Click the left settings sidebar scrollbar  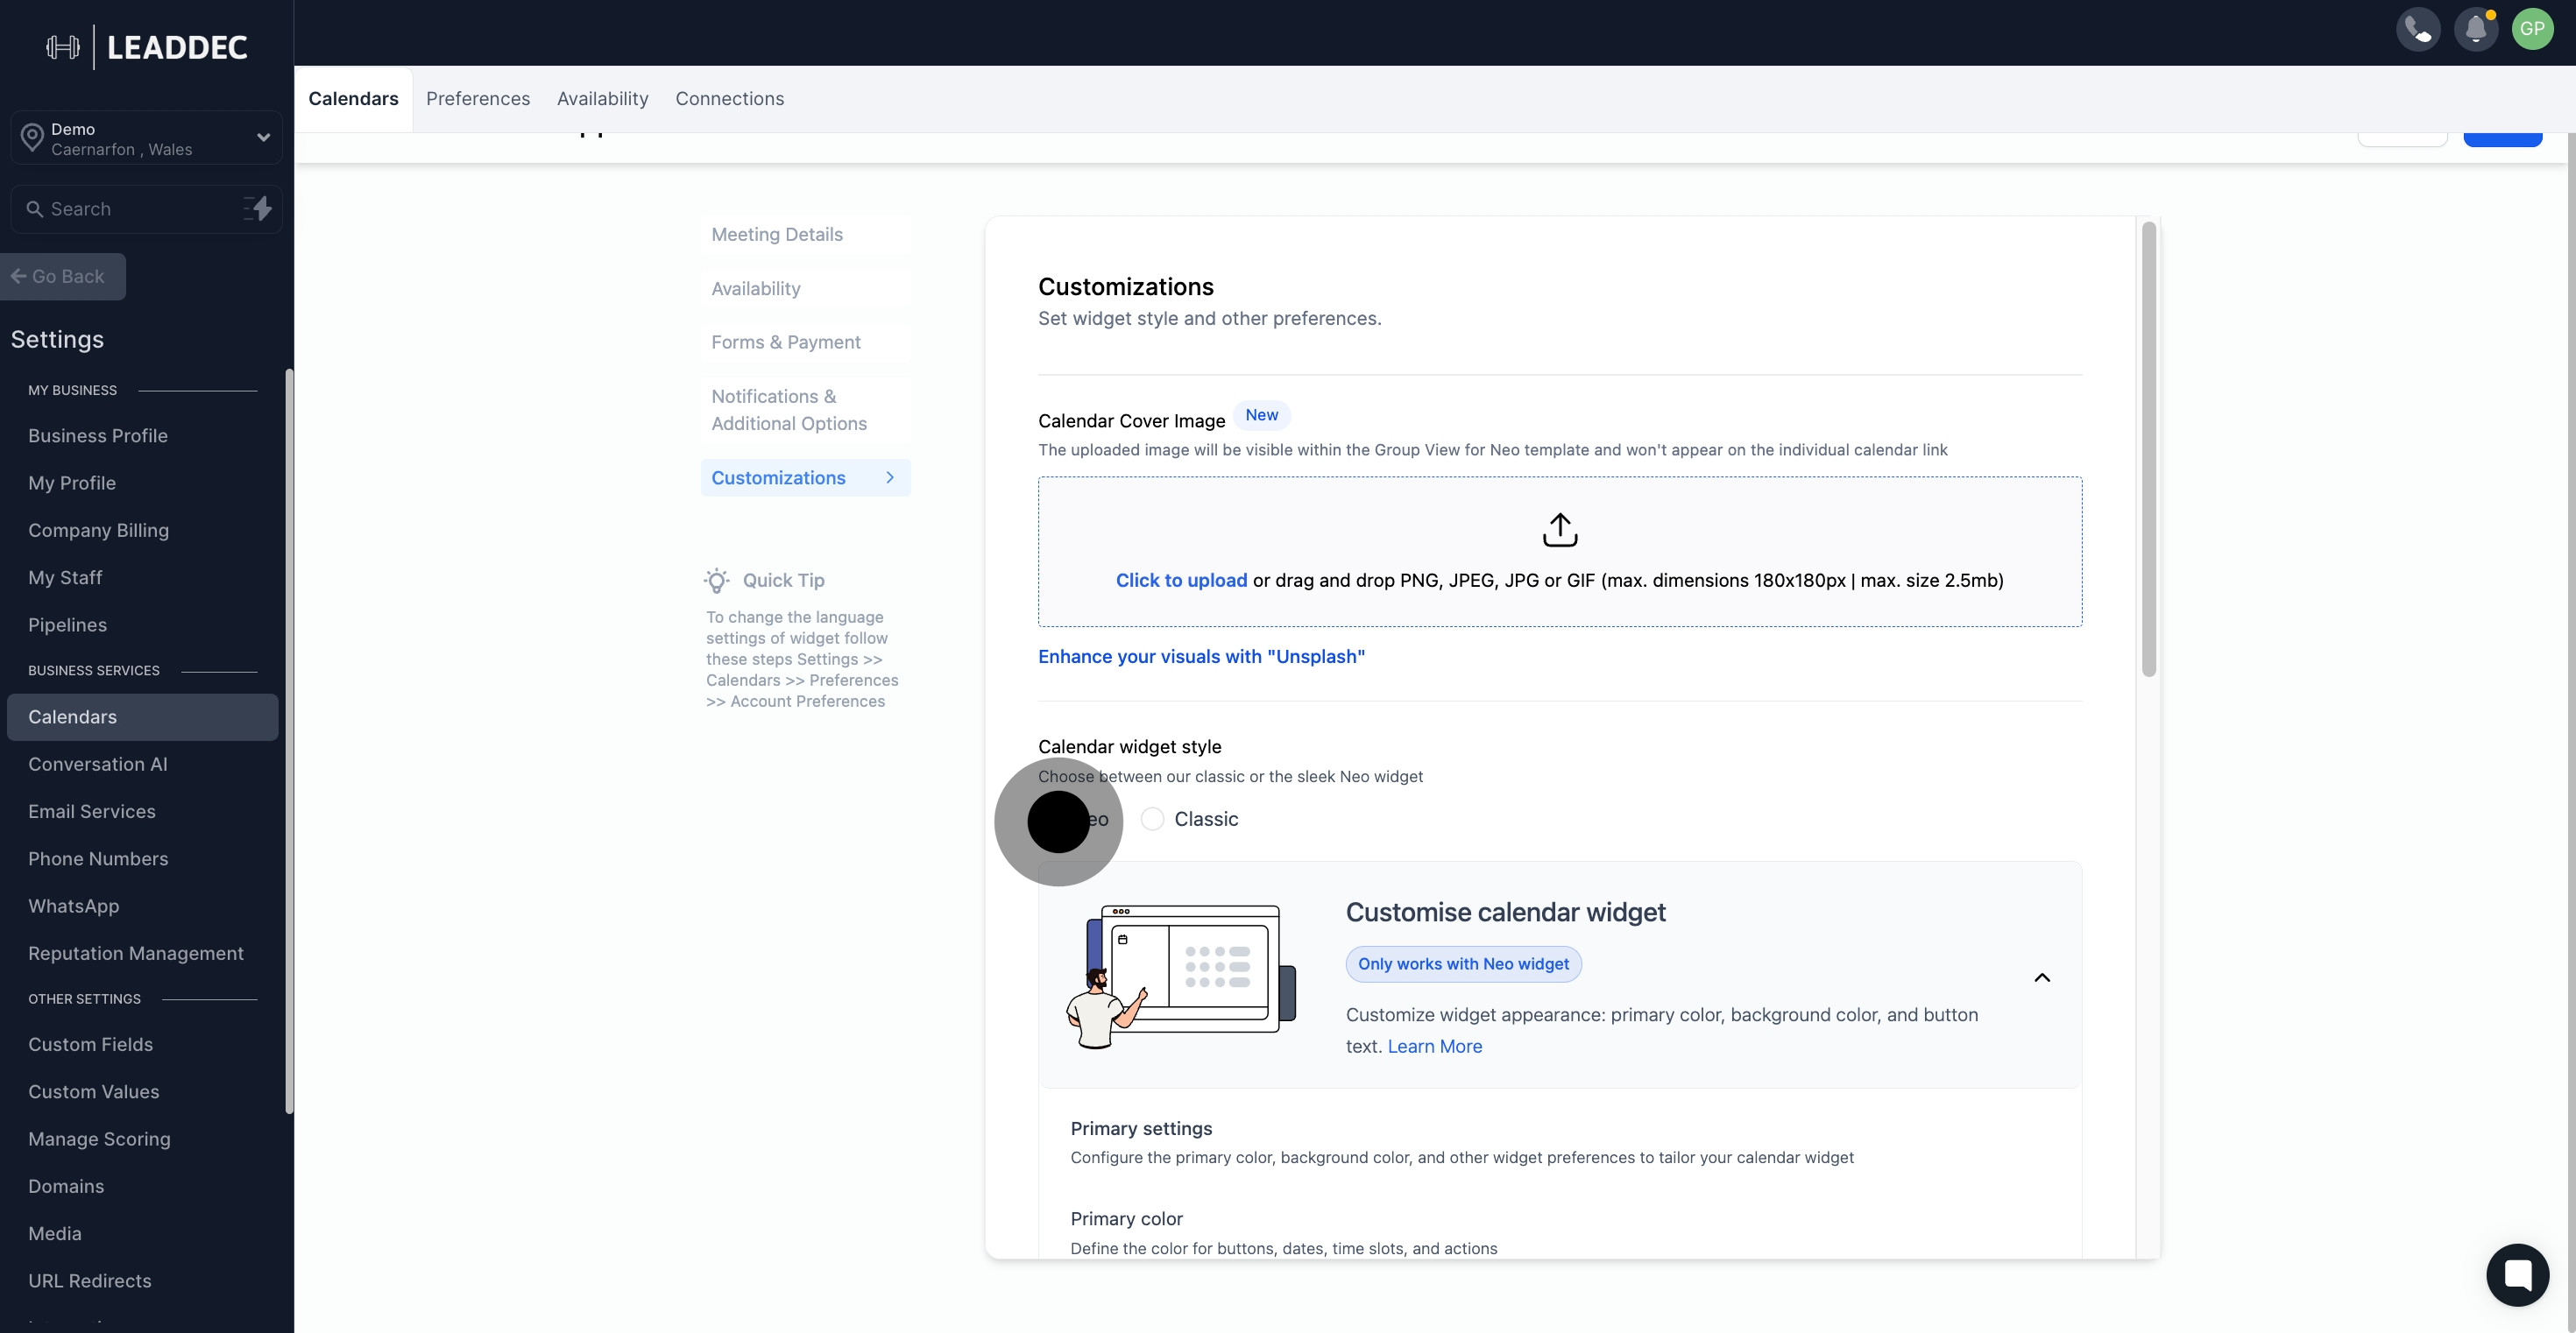[x=289, y=742]
